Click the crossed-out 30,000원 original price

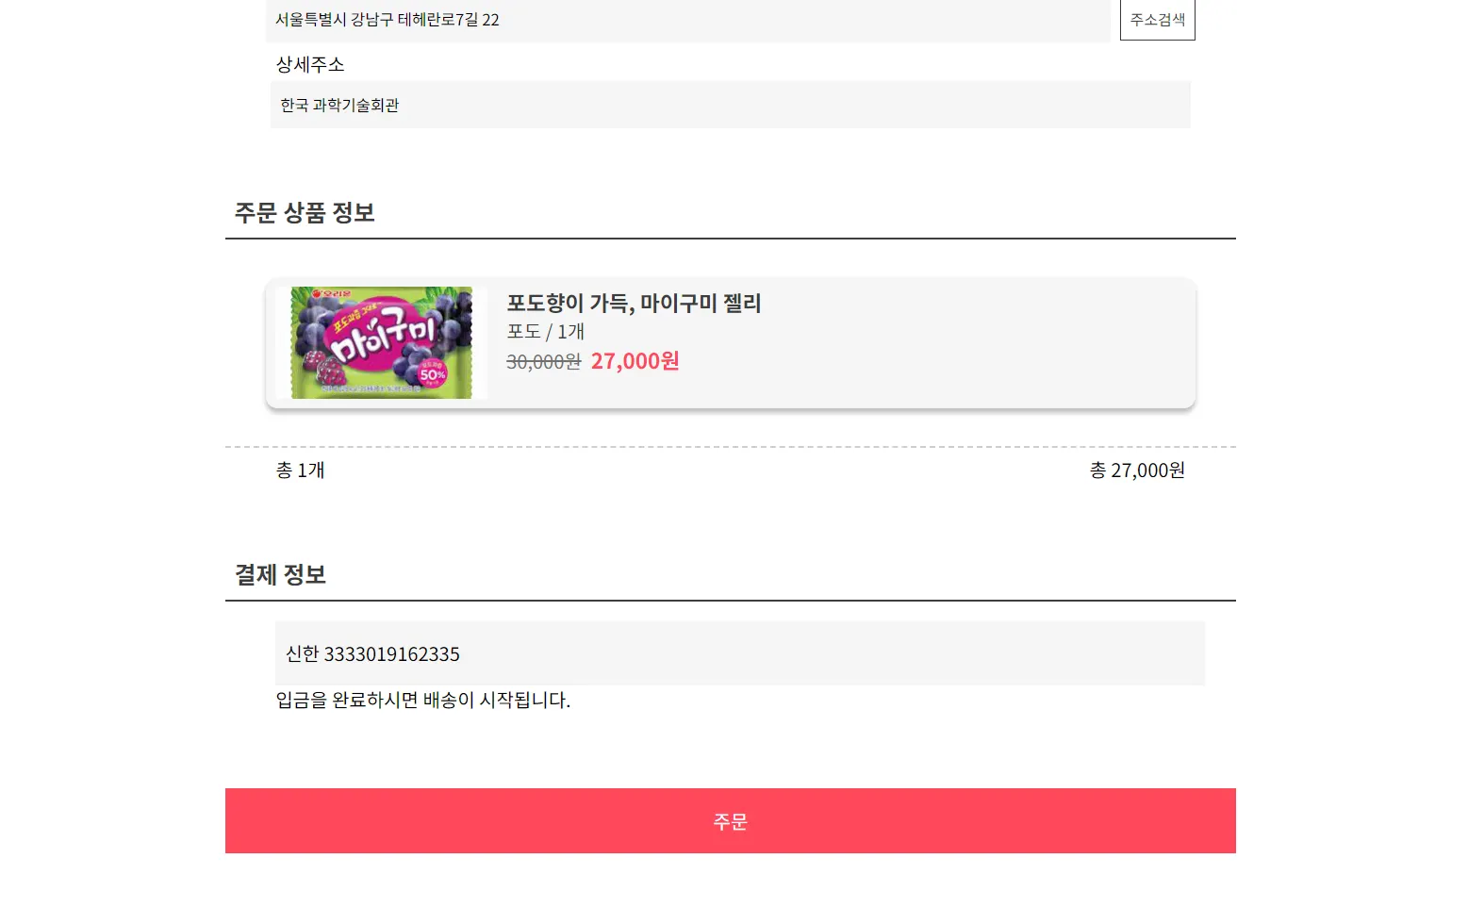tap(543, 362)
